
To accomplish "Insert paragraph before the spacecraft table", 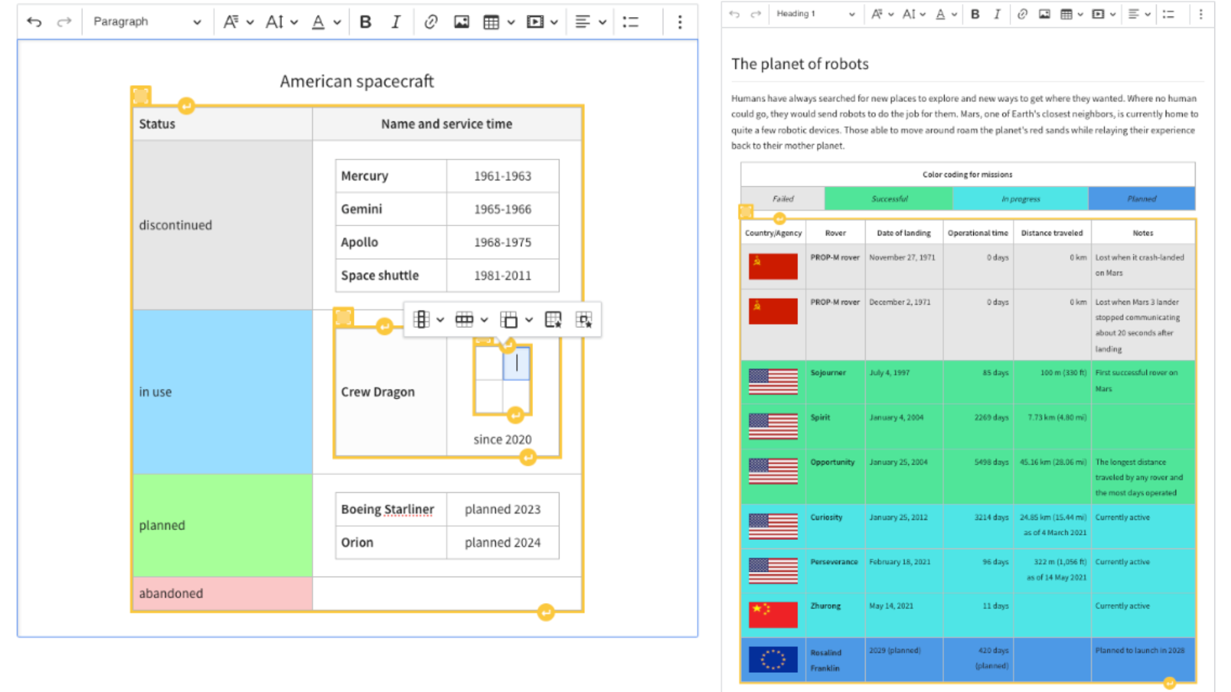I will point(186,105).
